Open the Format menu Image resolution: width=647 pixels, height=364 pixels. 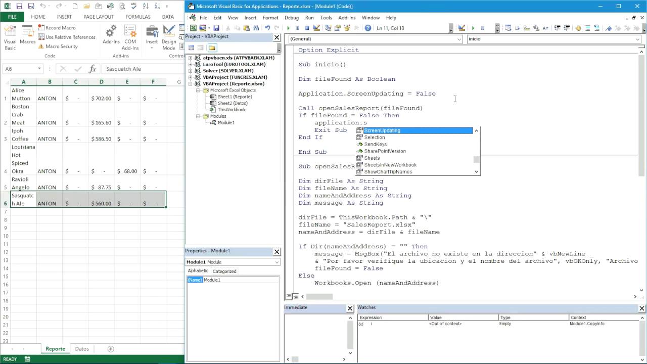270,18
